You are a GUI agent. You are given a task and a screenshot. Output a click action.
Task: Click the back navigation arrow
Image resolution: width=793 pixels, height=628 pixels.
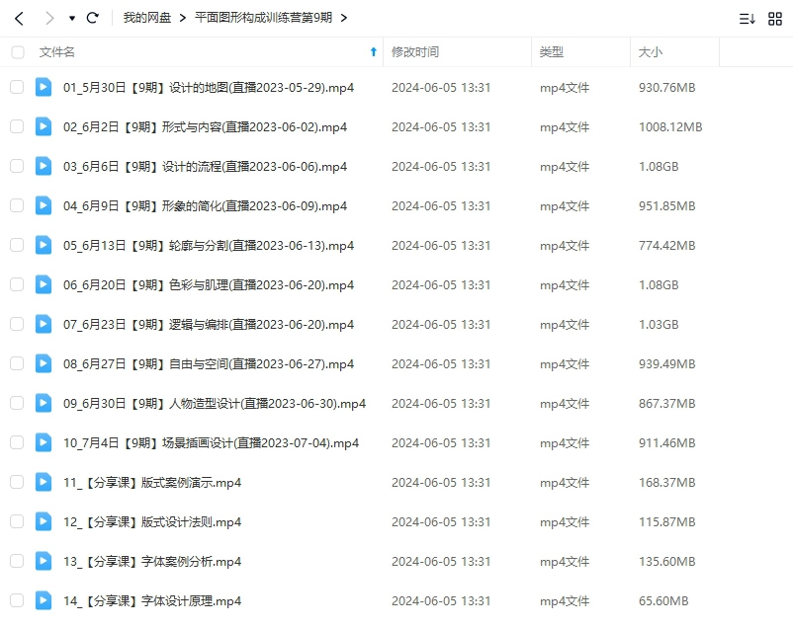(x=20, y=17)
